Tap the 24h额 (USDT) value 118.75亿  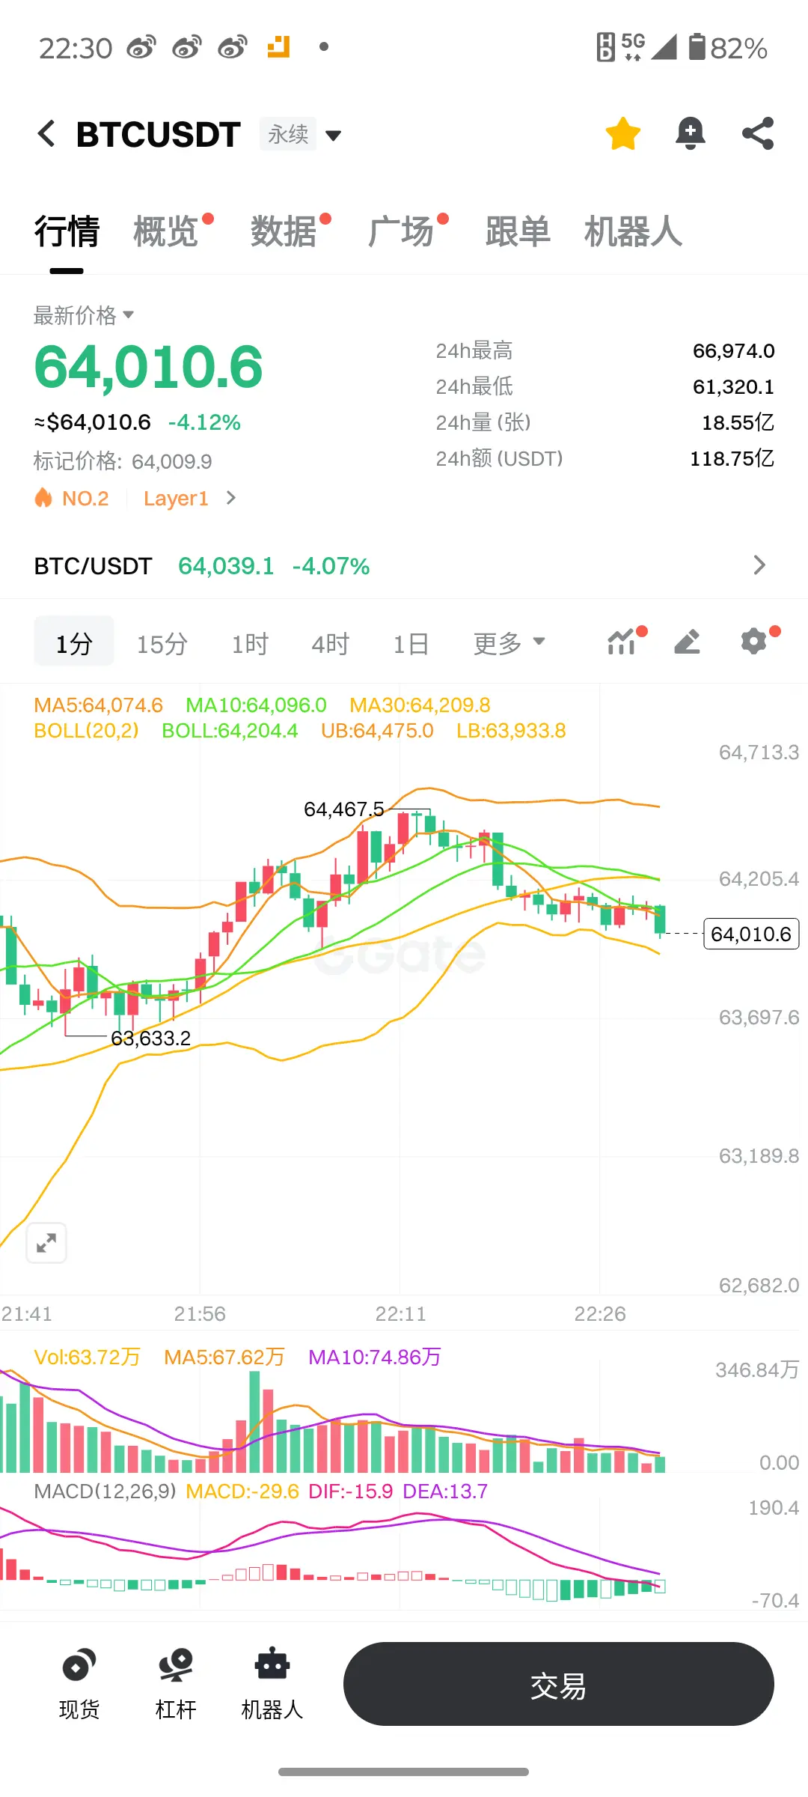tap(732, 458)
